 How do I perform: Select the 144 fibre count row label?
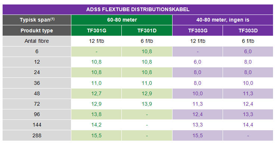(x=37, y=125)
